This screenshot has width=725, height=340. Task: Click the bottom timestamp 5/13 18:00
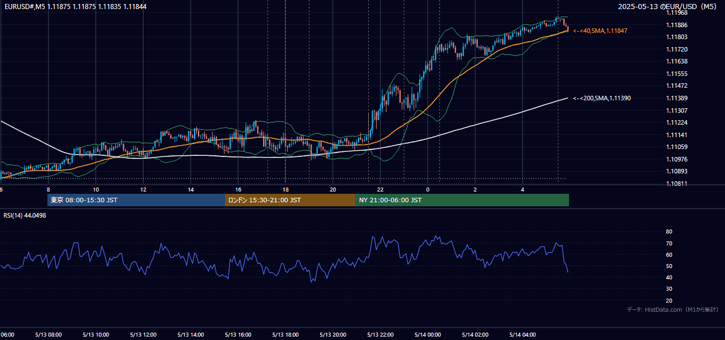point(285,335)
